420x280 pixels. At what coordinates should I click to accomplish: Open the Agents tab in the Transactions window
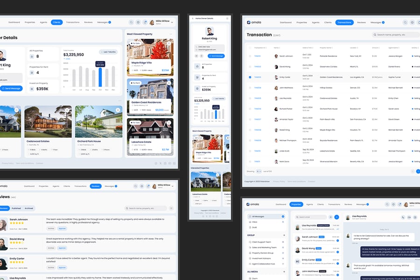(x=316, y=22)
